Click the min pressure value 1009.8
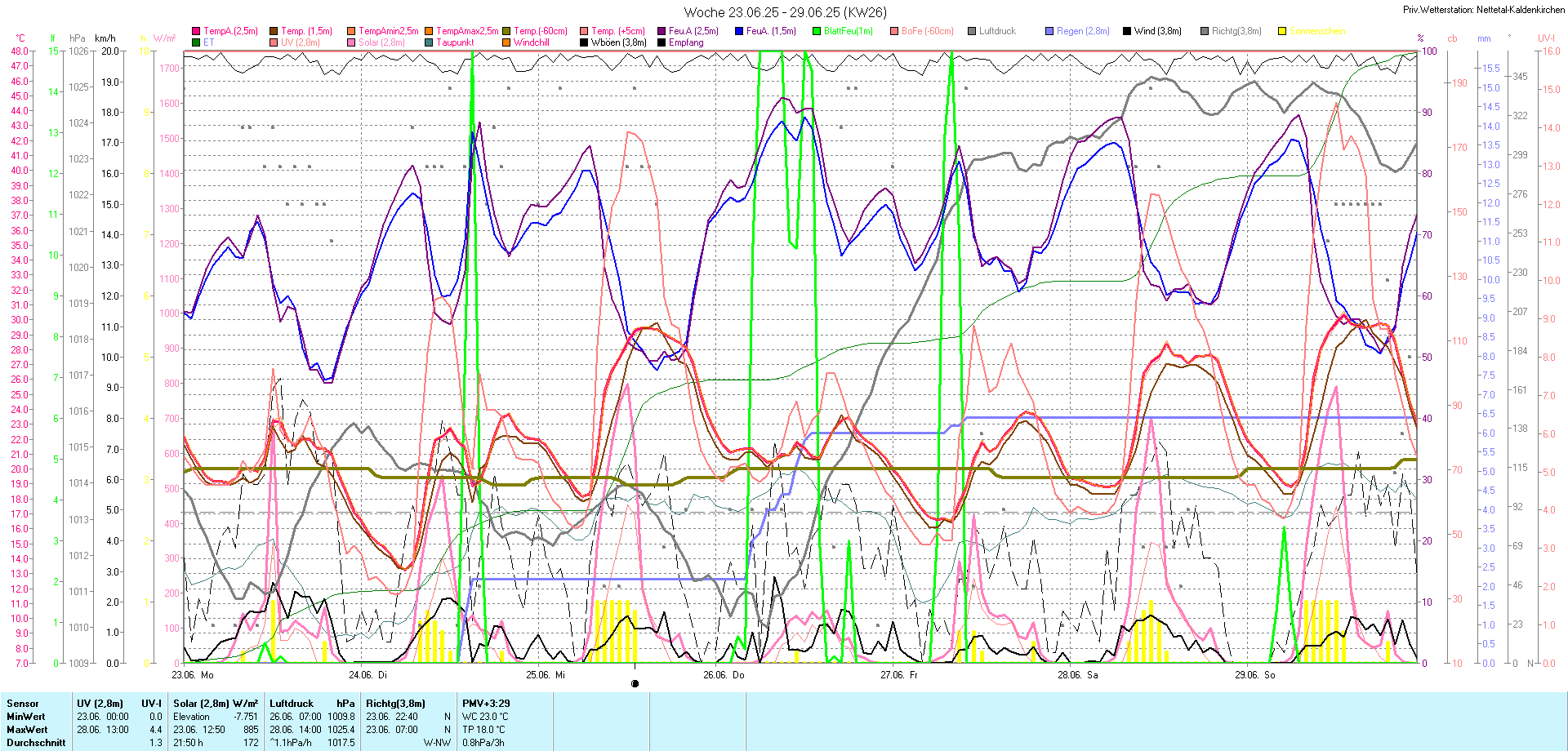The image size is (1568, 751). pos(341,717)
